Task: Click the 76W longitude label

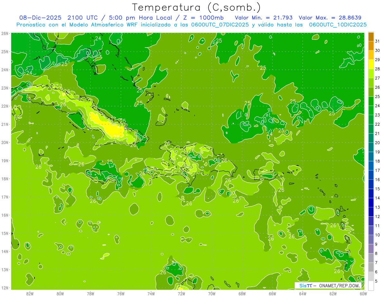Action: pos(121,293)
